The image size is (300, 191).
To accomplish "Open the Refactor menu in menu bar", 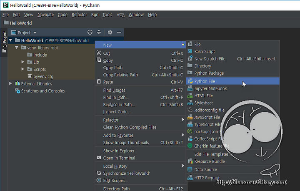I will click(79, 15).
